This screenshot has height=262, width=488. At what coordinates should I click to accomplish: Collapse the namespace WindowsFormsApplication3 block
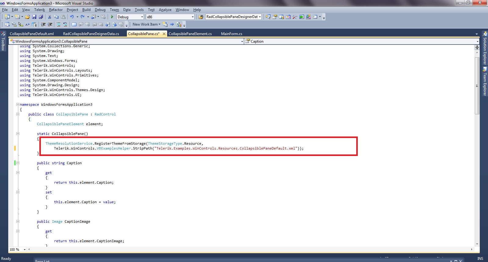[x=18, y=104]
